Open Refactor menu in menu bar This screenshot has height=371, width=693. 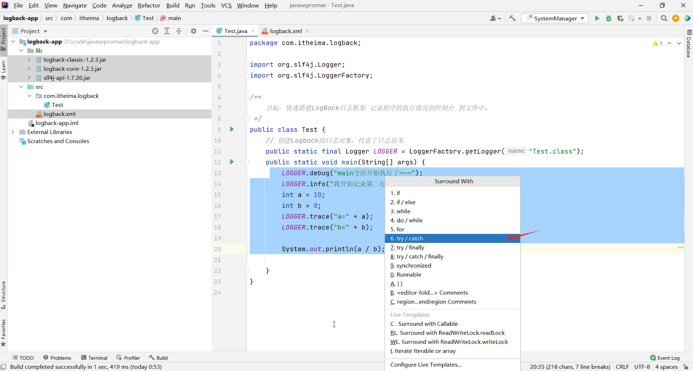tap(149, 5)
